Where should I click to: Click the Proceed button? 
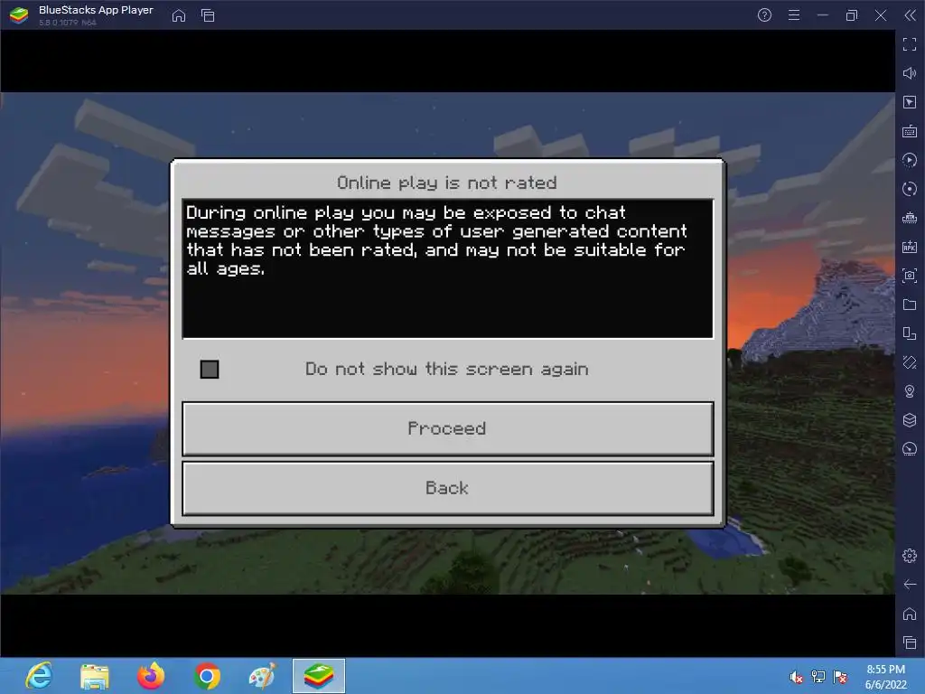coord(448,428)
